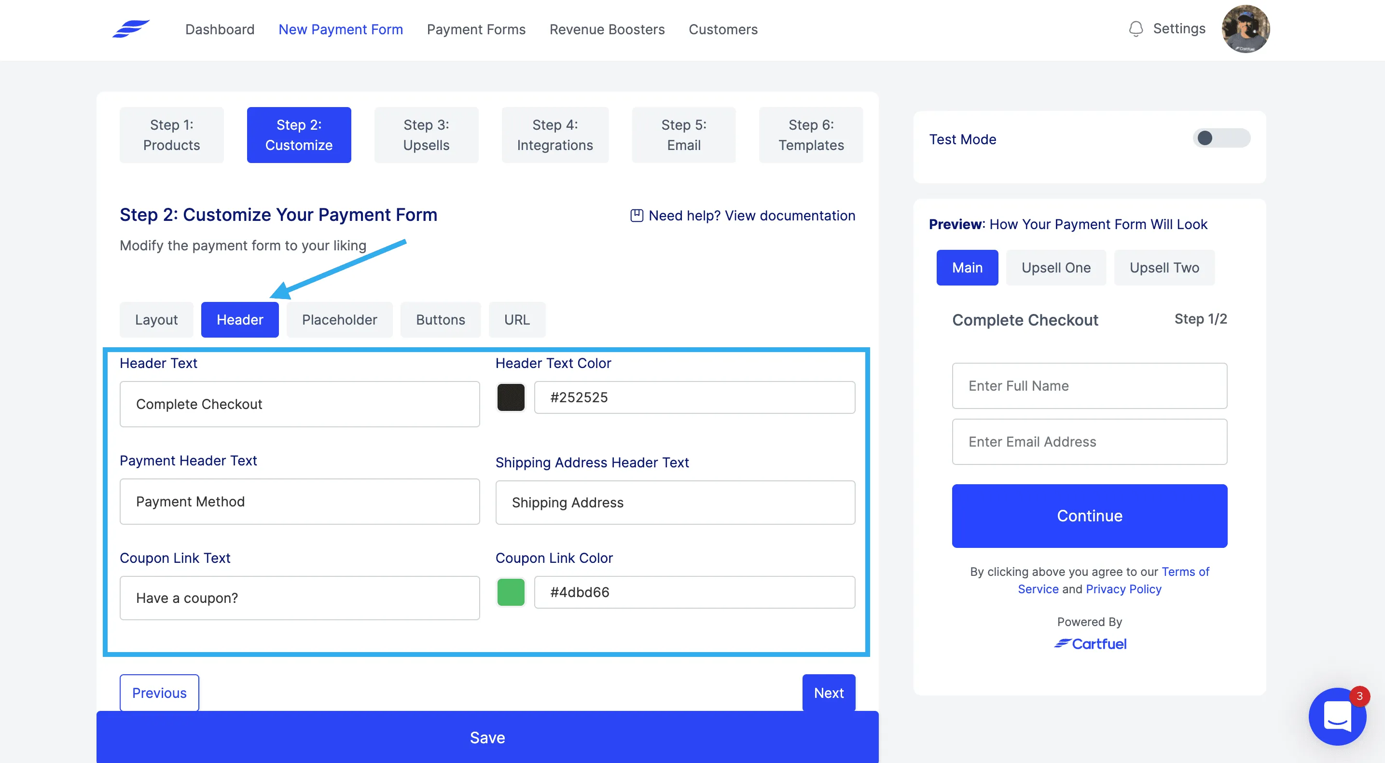Open the chat support widget

point(1337,716)
